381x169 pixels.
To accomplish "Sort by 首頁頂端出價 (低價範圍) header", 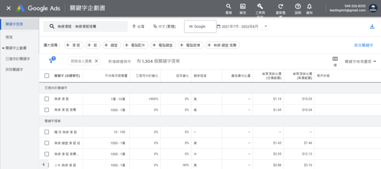I will [x=272, y=76].
